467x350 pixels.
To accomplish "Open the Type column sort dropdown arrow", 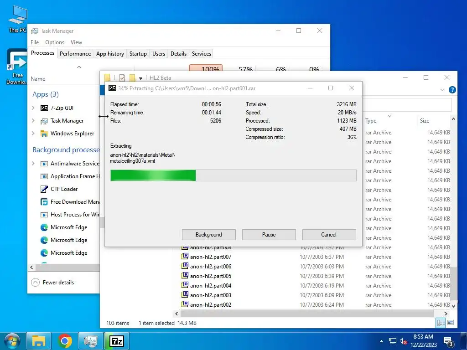I will point(389,116).
